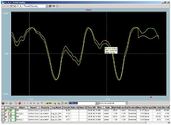Toggle the XY plot button
Viewport: 171px width, 125px height.
pyautogui.click(x=66, y=103)
